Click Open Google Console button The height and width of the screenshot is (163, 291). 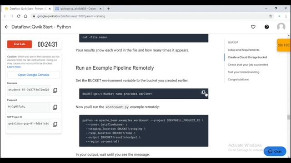[x=34, y=75]
